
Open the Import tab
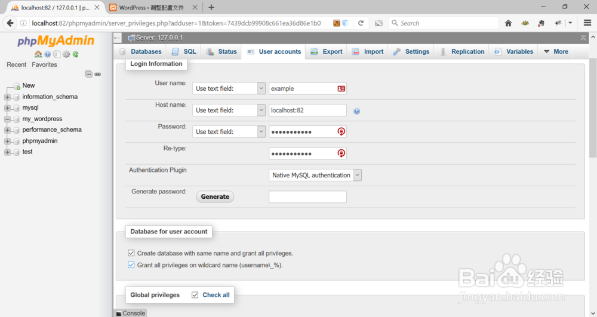coord(368,52)
